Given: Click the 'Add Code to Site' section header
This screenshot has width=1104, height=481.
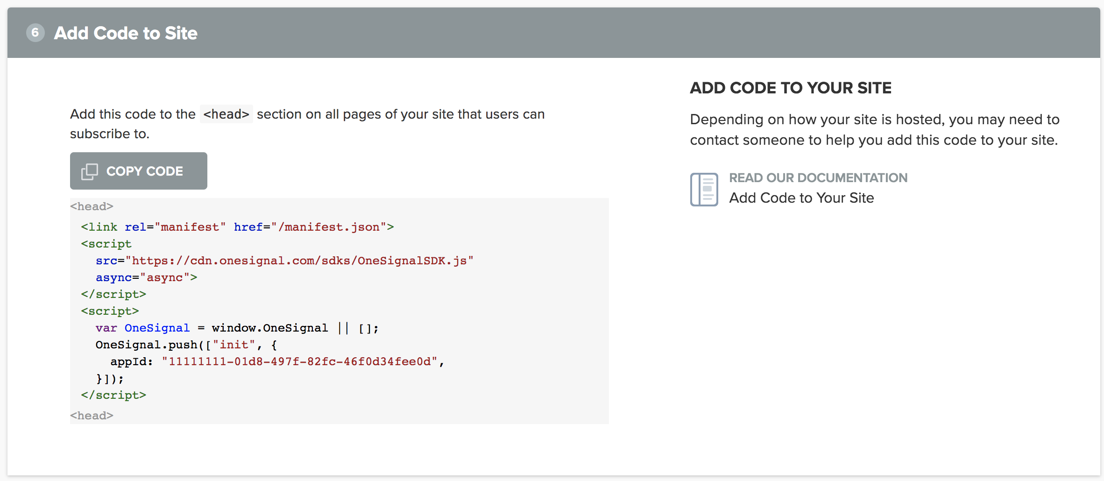Looking at the screenshot, I should [x=553, y=33].
